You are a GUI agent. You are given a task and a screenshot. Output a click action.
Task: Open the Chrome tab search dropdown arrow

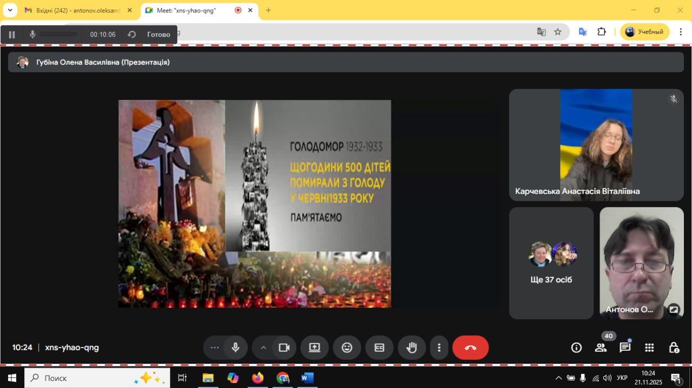tap(10, 10)
